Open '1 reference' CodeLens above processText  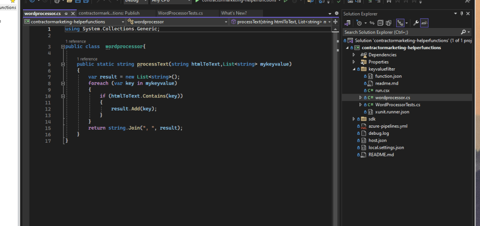(87, 59)
